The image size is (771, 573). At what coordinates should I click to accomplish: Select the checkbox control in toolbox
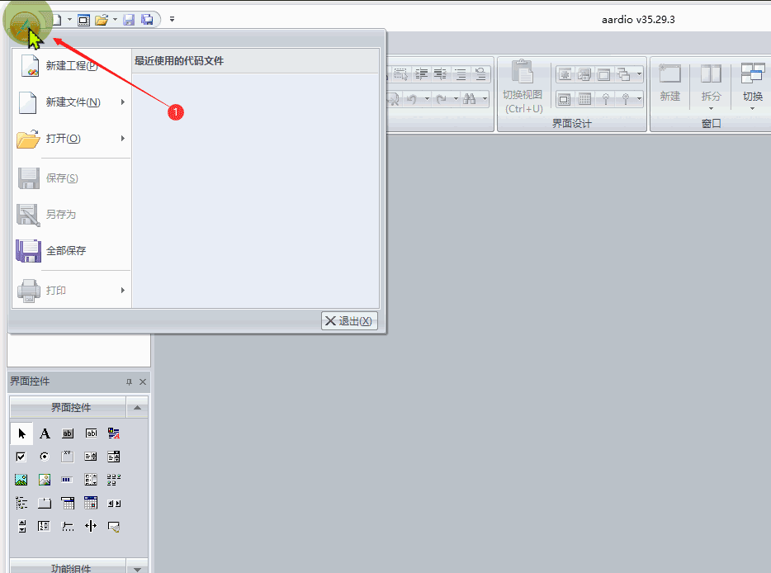[21, 457]
